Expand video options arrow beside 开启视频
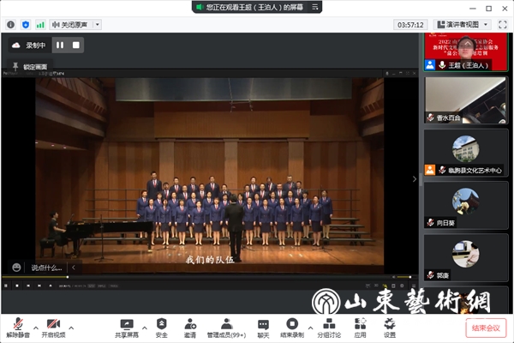514x343 pixels. [x=71, y=328]
